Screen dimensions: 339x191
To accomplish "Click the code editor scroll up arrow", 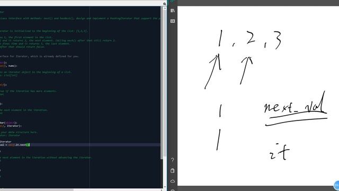I will point(165,8).
